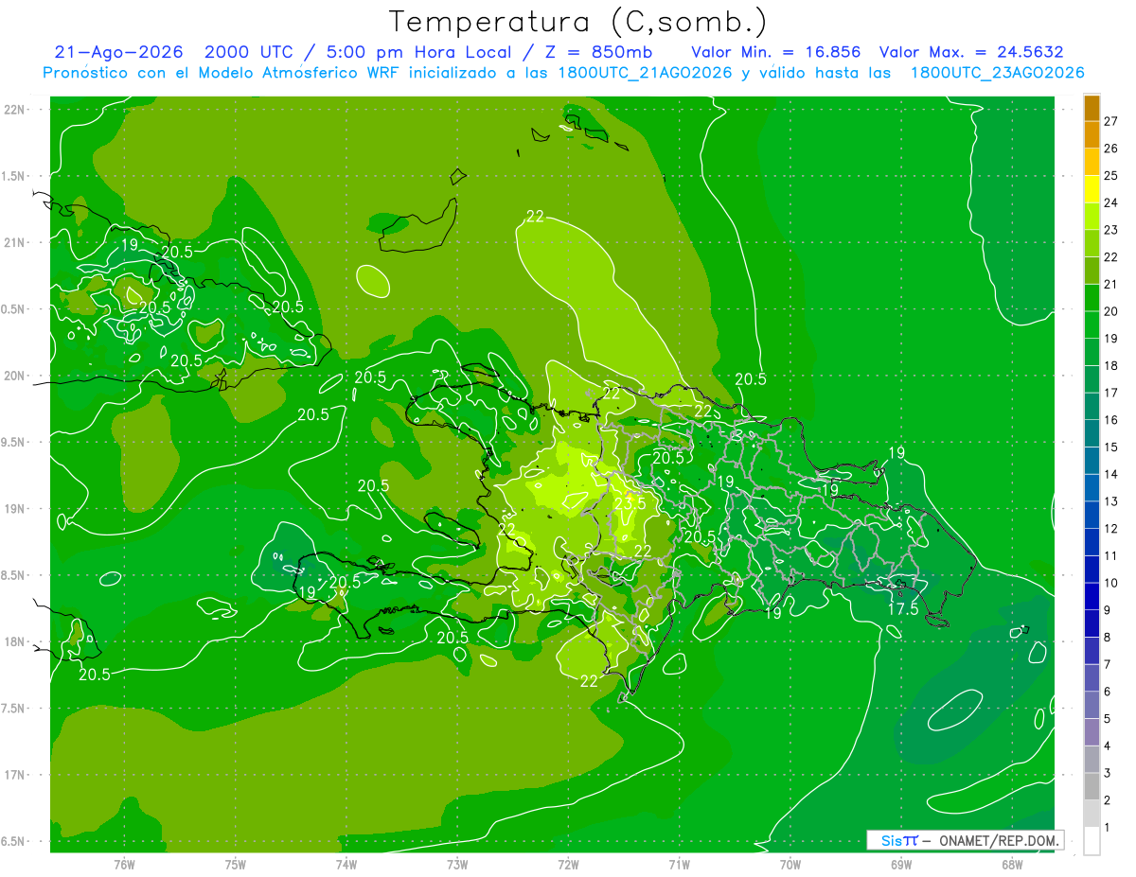1136x877 pixels.
Task: Click the "17N" latitude axis label
Action: (14, 775)
